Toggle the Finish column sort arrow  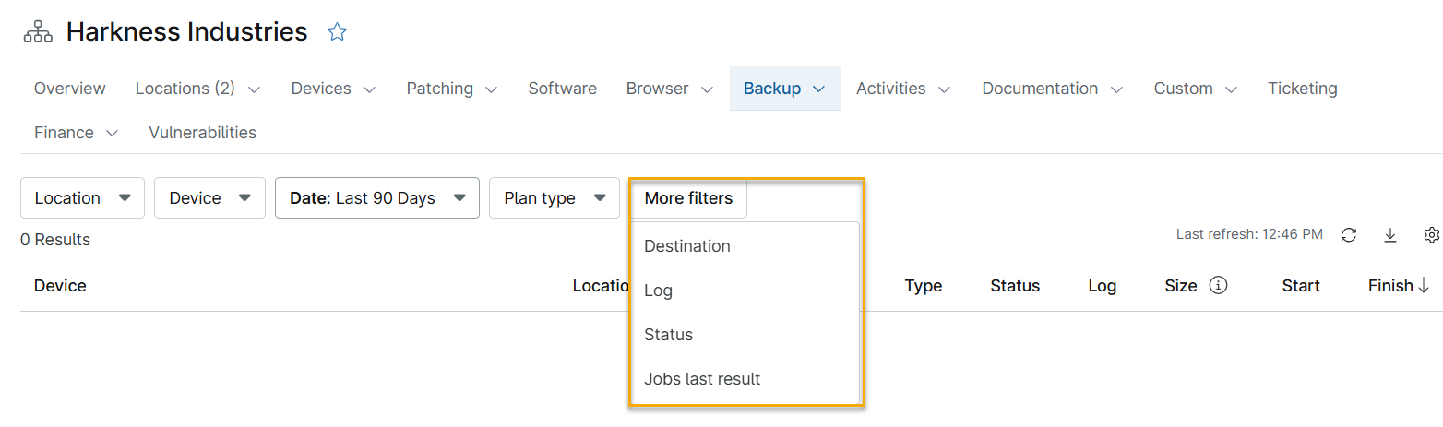click(x=1423, y=286)
